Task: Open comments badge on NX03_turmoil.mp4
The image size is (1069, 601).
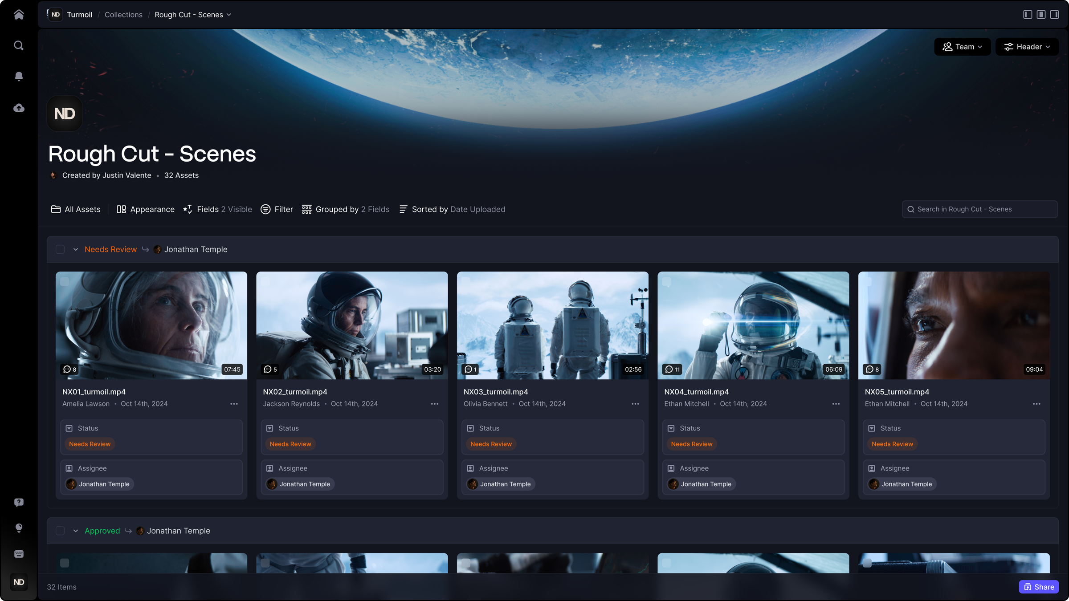Action: (470, 369)
